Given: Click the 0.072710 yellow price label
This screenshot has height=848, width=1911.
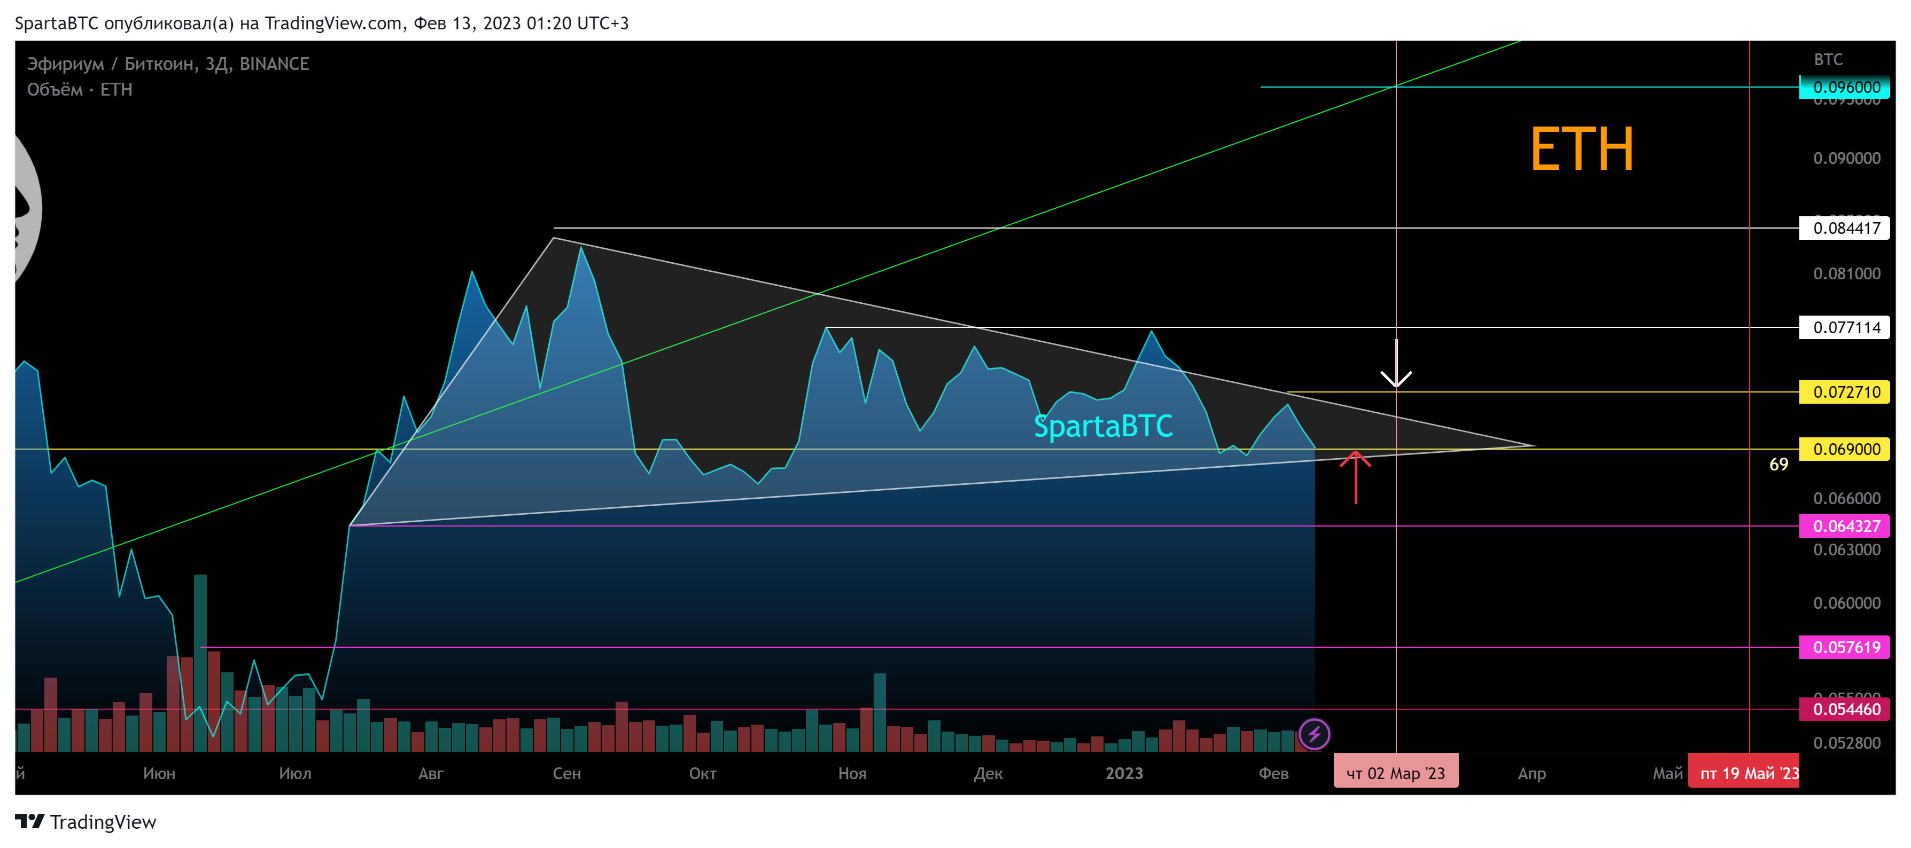Looking at the screenshot, I should tap(1844, 391).
